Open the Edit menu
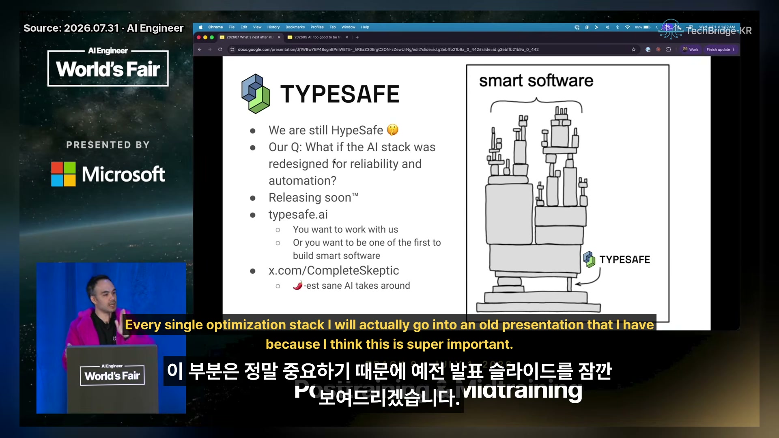The height and width of the screenshot is (438, 779). point(244,27)
